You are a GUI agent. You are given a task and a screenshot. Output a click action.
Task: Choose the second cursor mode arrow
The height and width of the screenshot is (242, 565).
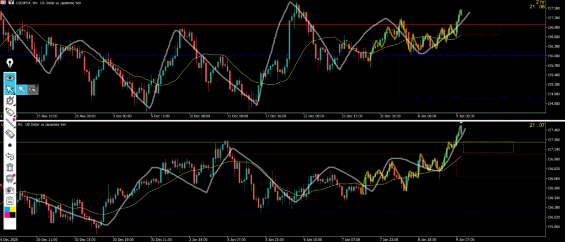(x=22, y=89)
